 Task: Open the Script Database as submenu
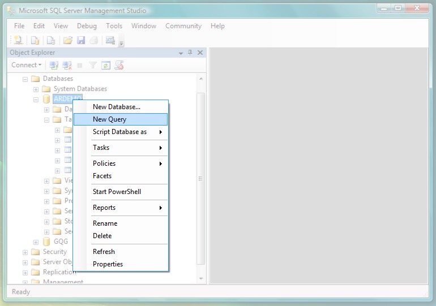click(121, 132)
